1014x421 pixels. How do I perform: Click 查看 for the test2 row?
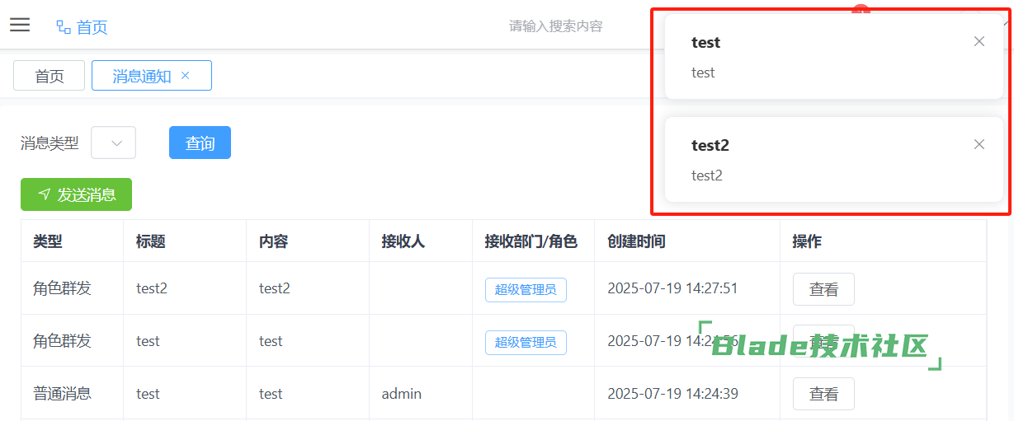tap(823, 289)
